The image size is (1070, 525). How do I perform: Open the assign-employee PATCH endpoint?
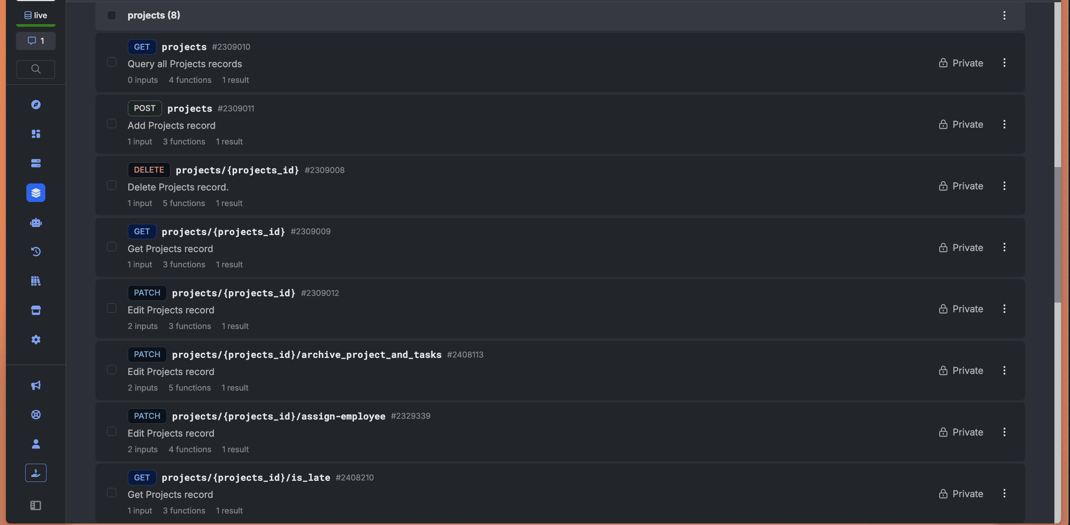click(x=560, y=432)
